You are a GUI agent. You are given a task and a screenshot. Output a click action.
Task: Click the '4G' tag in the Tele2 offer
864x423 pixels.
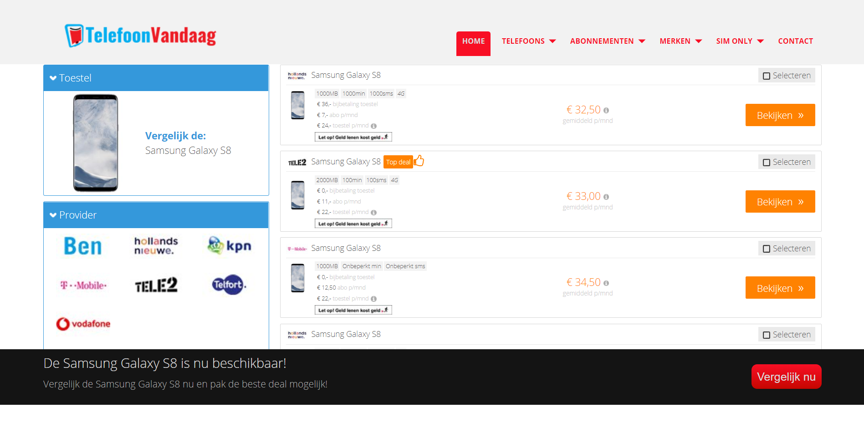point(394,180)
